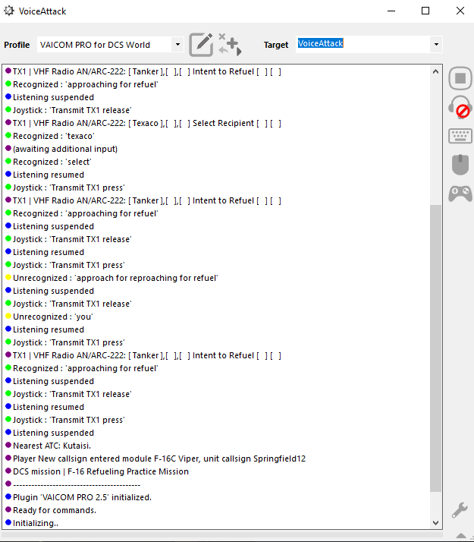This screenshot has height=542, width=474.
Task: Select the log line "Recognized : 'texaco'"
Action: [50, 136]
